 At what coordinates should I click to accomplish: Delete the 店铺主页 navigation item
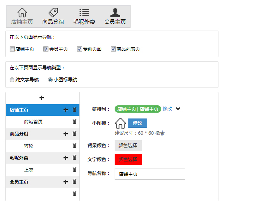point(75,110)
